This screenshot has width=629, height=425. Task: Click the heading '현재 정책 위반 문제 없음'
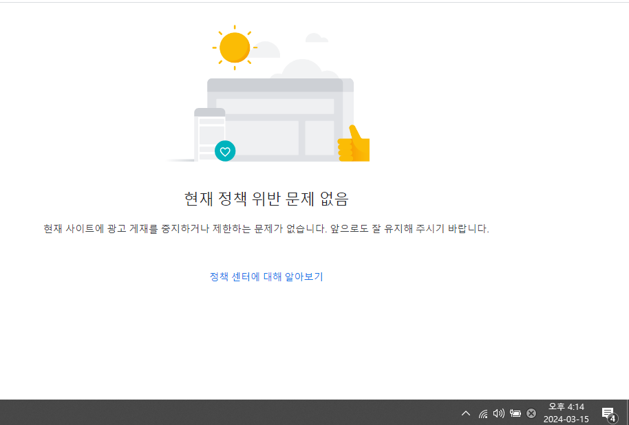point(266,199)
